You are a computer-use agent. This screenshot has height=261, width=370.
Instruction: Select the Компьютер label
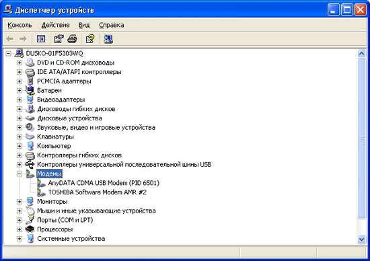[54, 146]
